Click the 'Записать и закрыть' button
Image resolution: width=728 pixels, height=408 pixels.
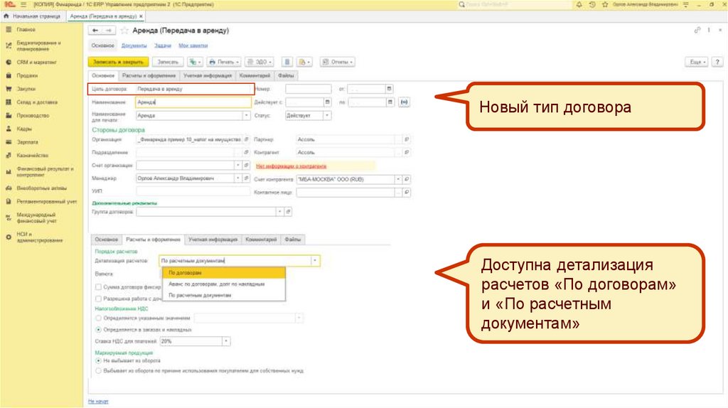tap(117, 62)
